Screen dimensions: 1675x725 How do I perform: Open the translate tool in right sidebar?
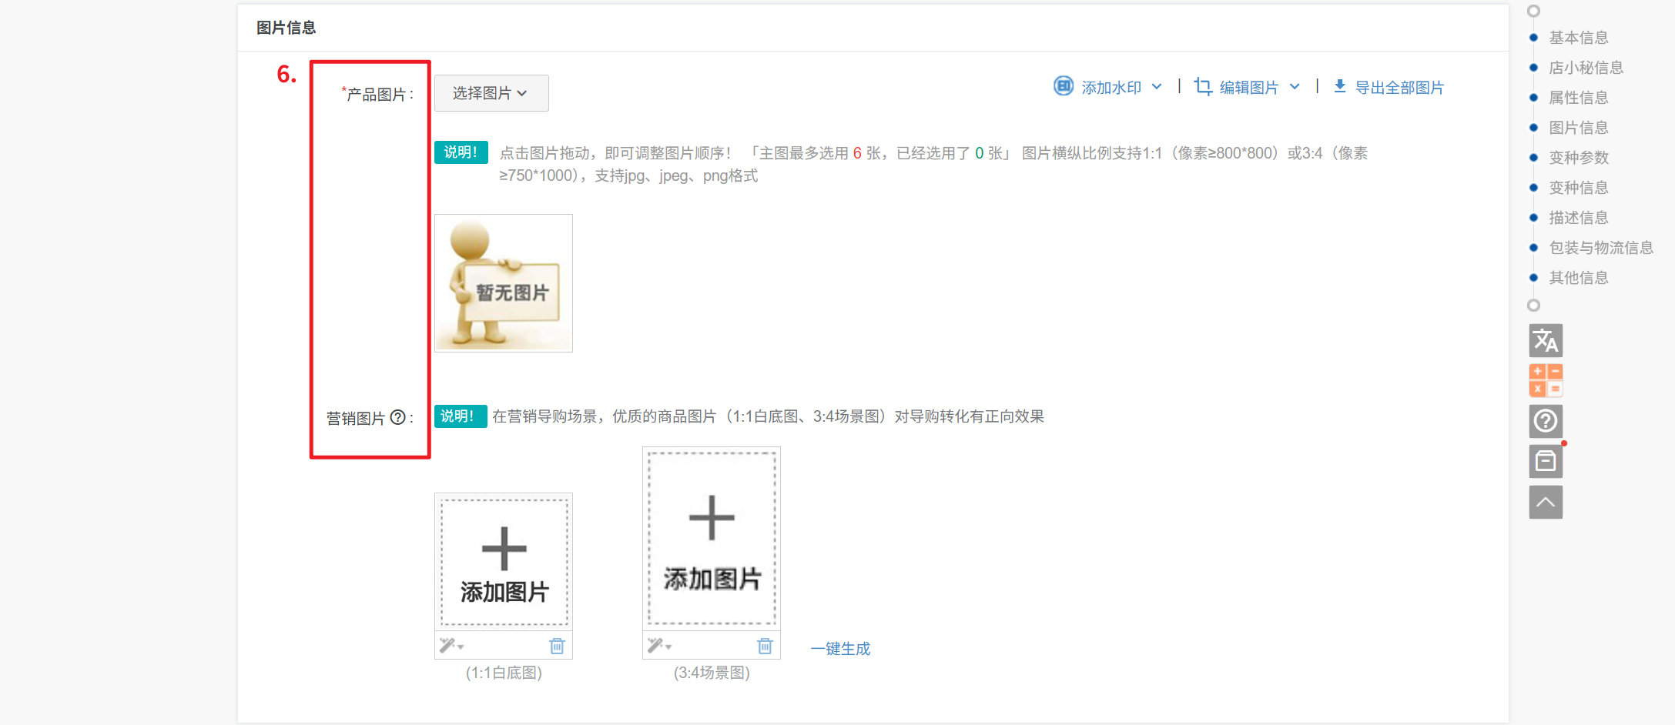pos(1546,340)
